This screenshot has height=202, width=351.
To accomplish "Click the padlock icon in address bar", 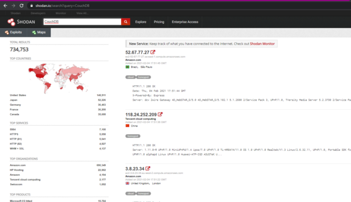I will click(32, 6).
